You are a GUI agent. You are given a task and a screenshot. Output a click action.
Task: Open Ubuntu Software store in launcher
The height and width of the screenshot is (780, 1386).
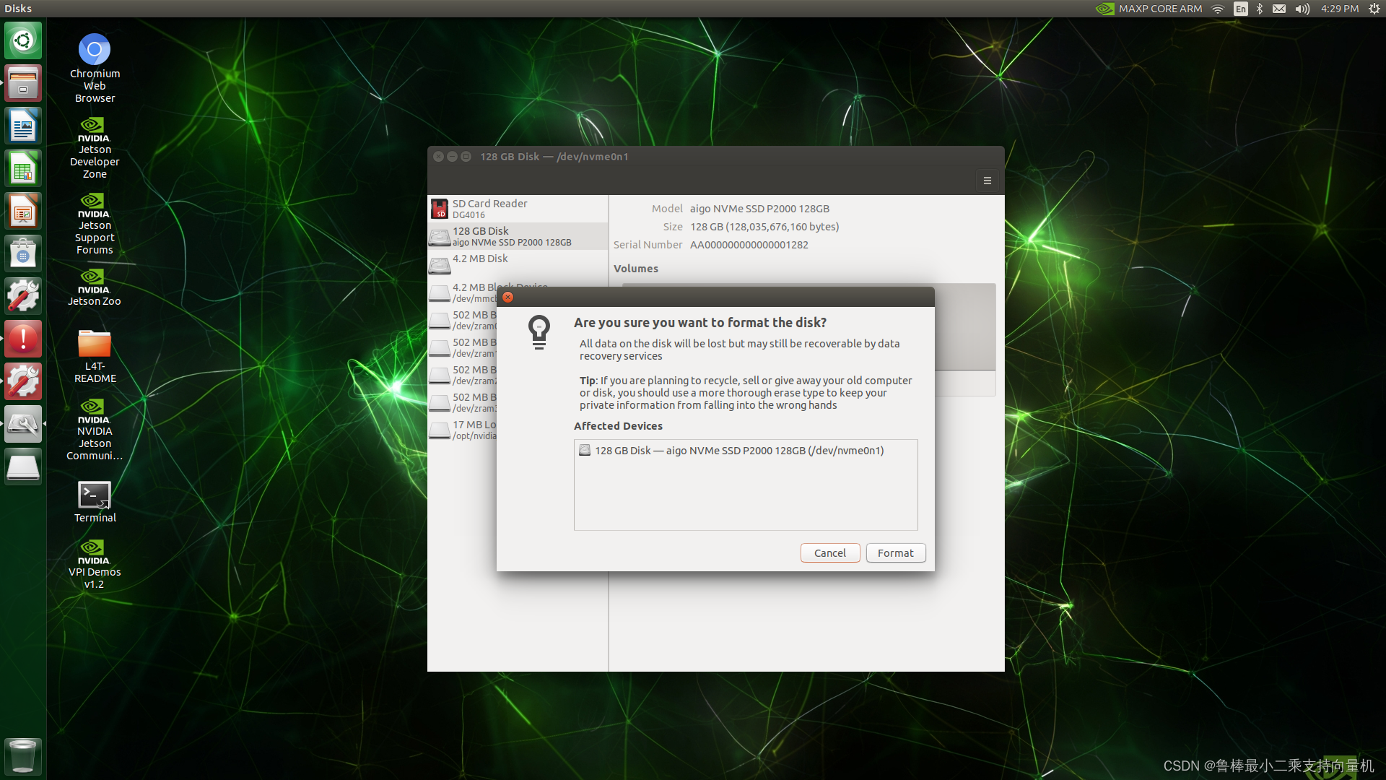coord(23,253)
